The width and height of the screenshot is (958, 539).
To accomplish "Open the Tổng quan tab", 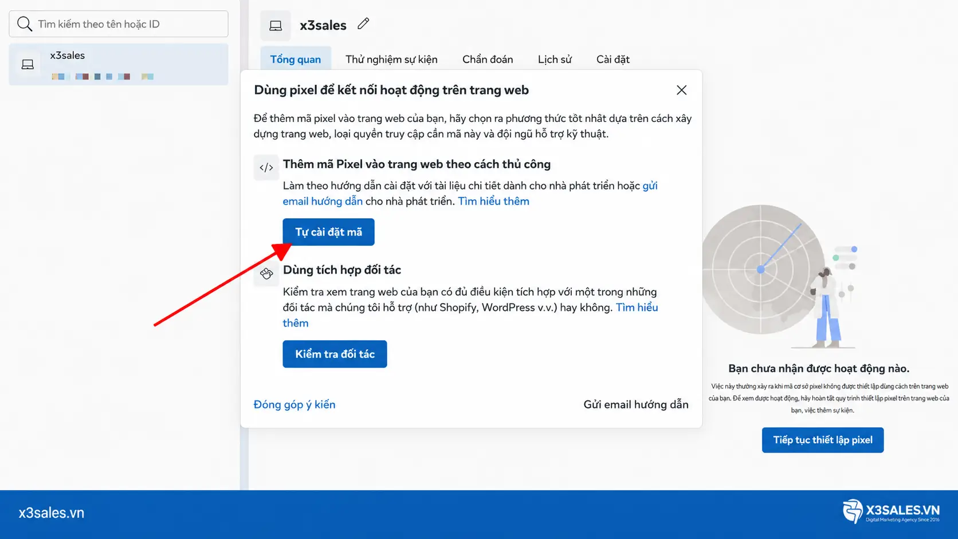I will point(296,59).
